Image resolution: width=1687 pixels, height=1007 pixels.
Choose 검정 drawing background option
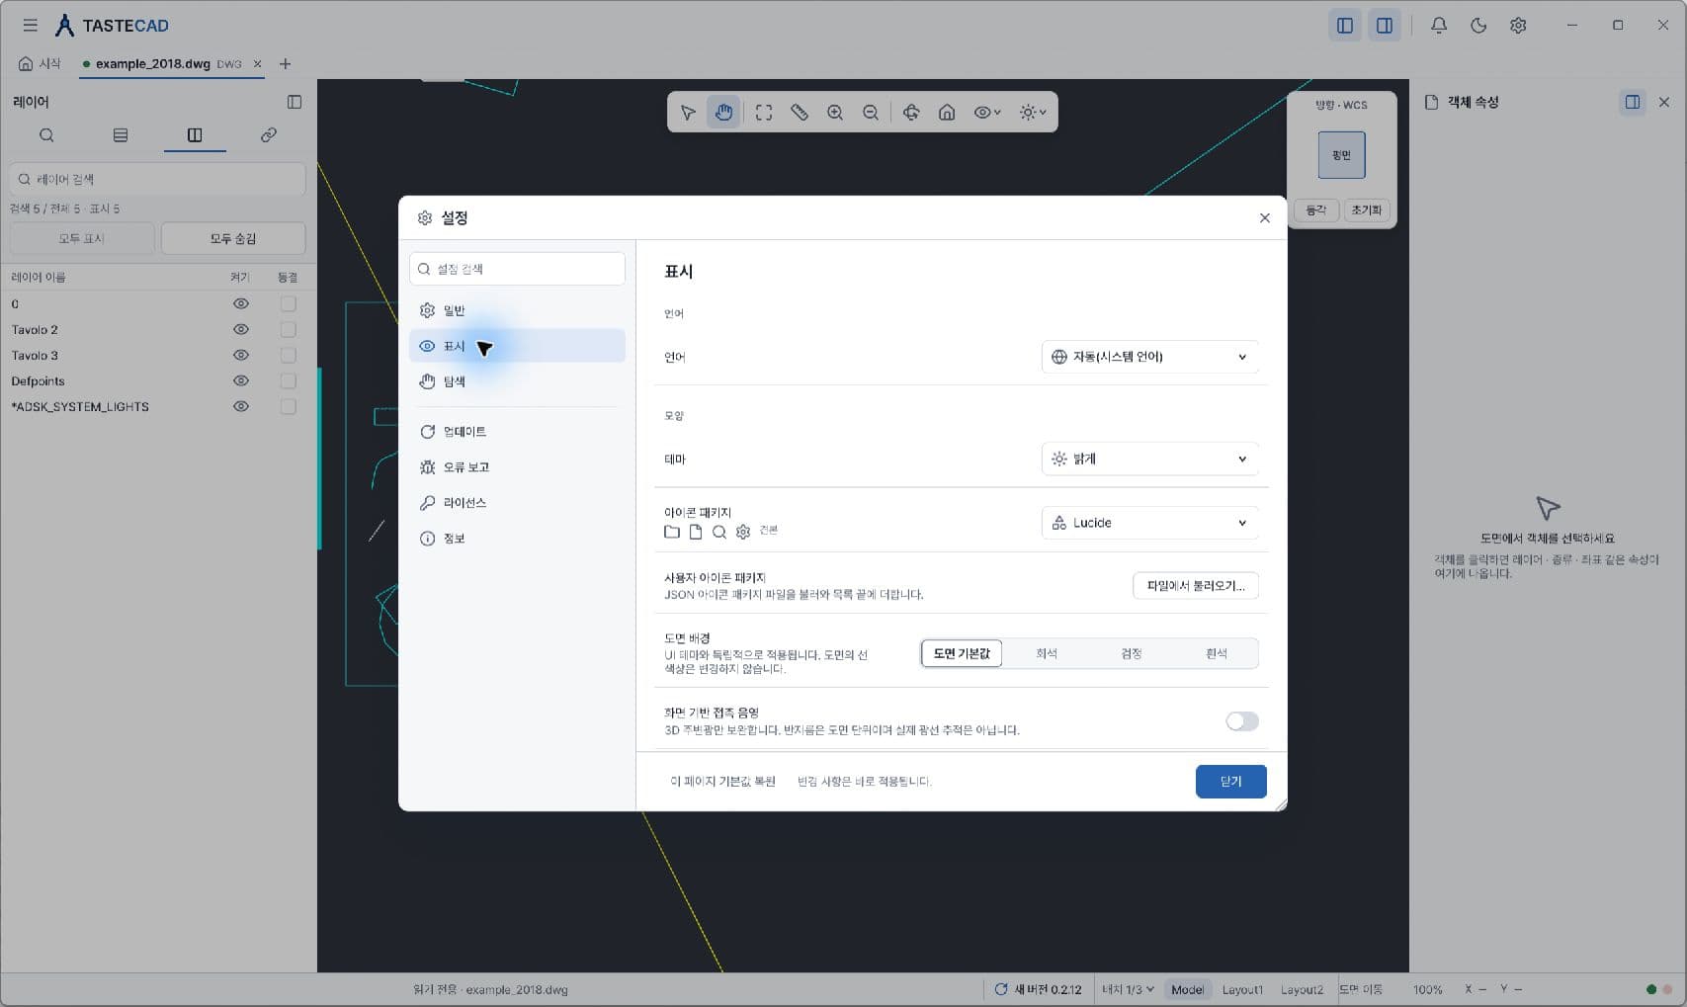pos(1132,654)
